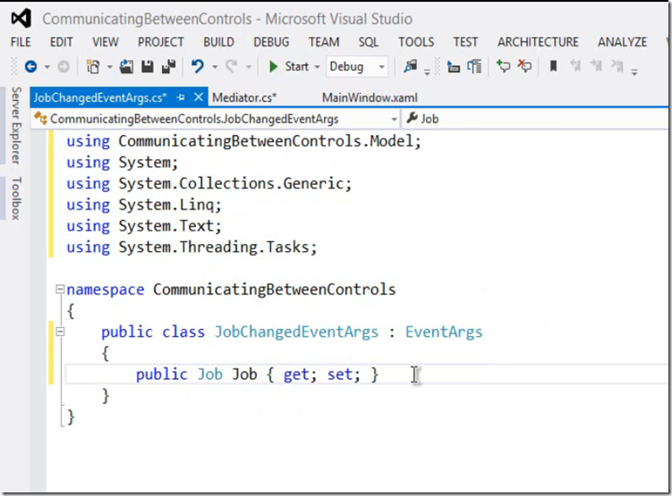Click the Undo icon

point(198,66)
